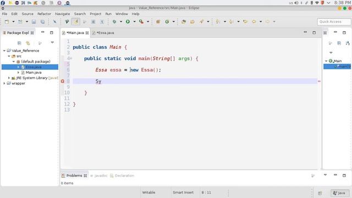The width and height of the screenshot is (352, 198).
Task: Expand the JRE System Library node
Action: (9, 78)
